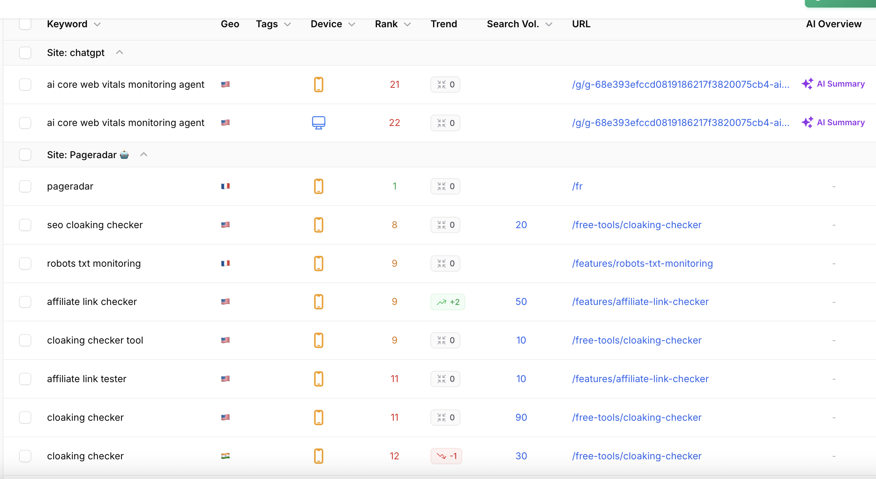Viewport: 876px width, 479px height.
Task: Toggle the select-all checkbox in table header
Action: 25,24
